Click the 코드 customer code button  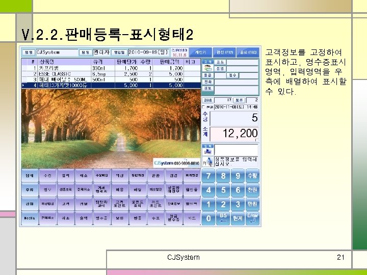(x=220, y=62)
